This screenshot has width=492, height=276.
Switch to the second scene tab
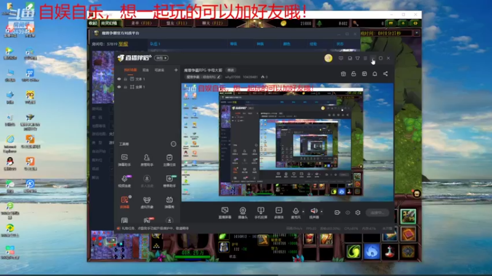[146, 70]
